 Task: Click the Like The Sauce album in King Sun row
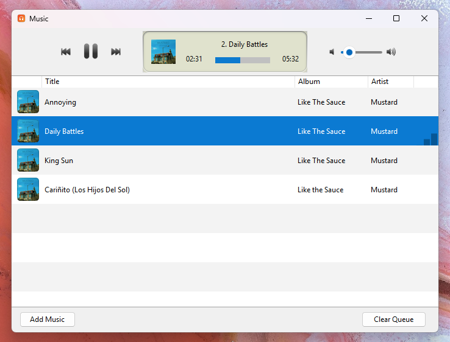(321, 161)
